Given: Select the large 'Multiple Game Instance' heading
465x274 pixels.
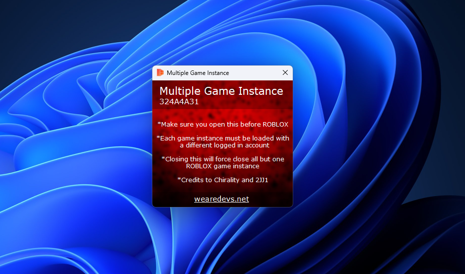Looking at the screenshot, I should (221, 91).
